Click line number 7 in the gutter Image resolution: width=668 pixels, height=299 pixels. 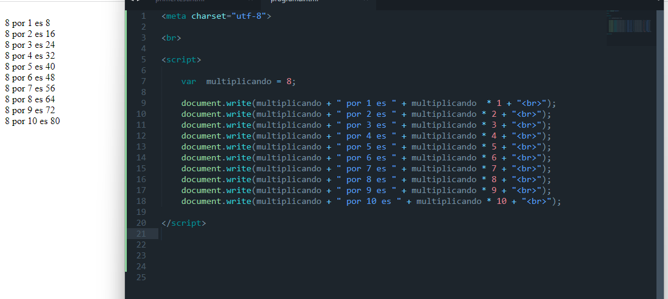pyautogui.click(x=144, y=81)
